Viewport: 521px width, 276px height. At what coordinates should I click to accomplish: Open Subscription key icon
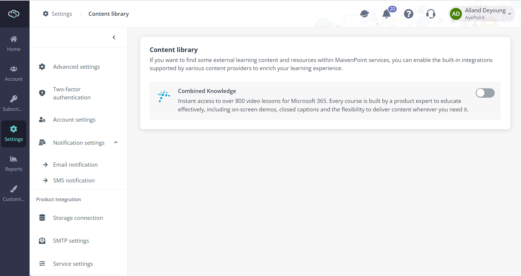pos(14,99)
